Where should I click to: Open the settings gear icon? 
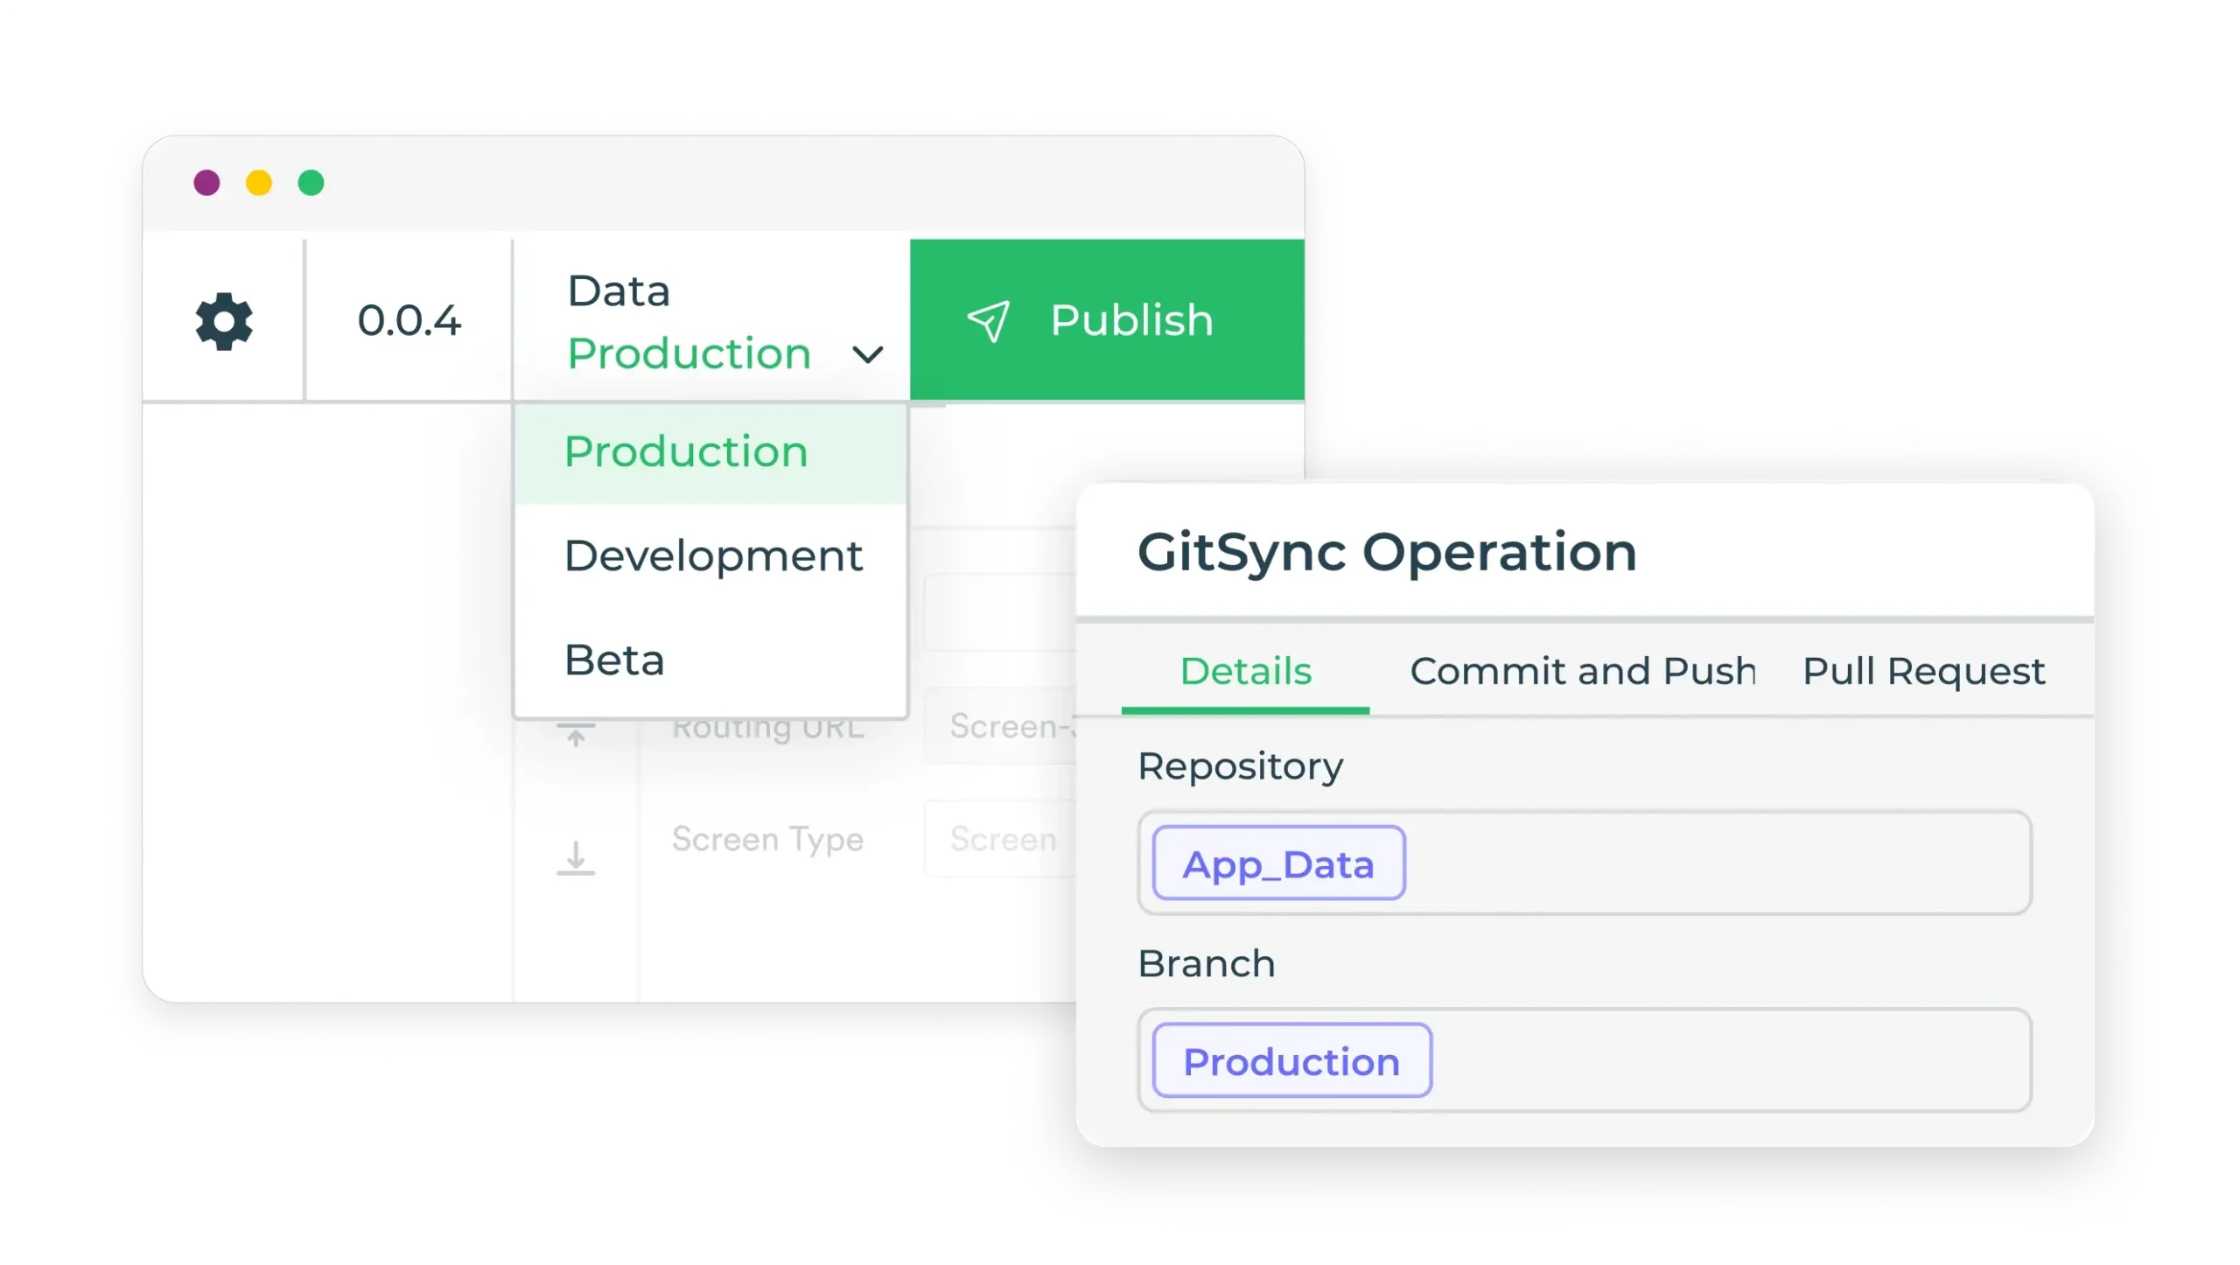coord(224,322)
